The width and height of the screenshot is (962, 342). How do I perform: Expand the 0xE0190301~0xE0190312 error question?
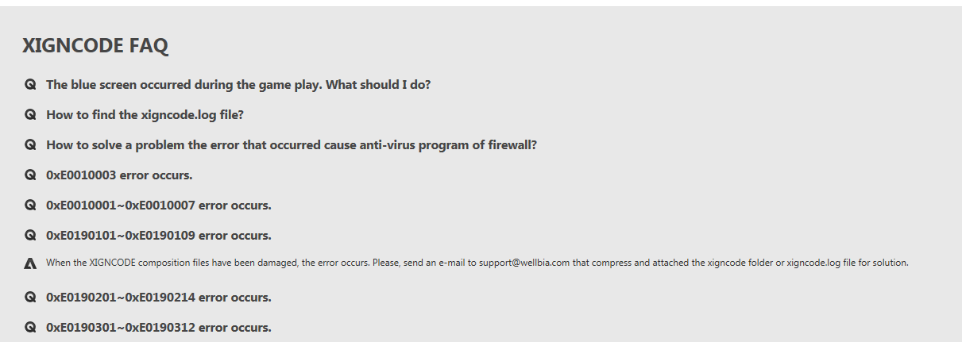click(159, 327)
